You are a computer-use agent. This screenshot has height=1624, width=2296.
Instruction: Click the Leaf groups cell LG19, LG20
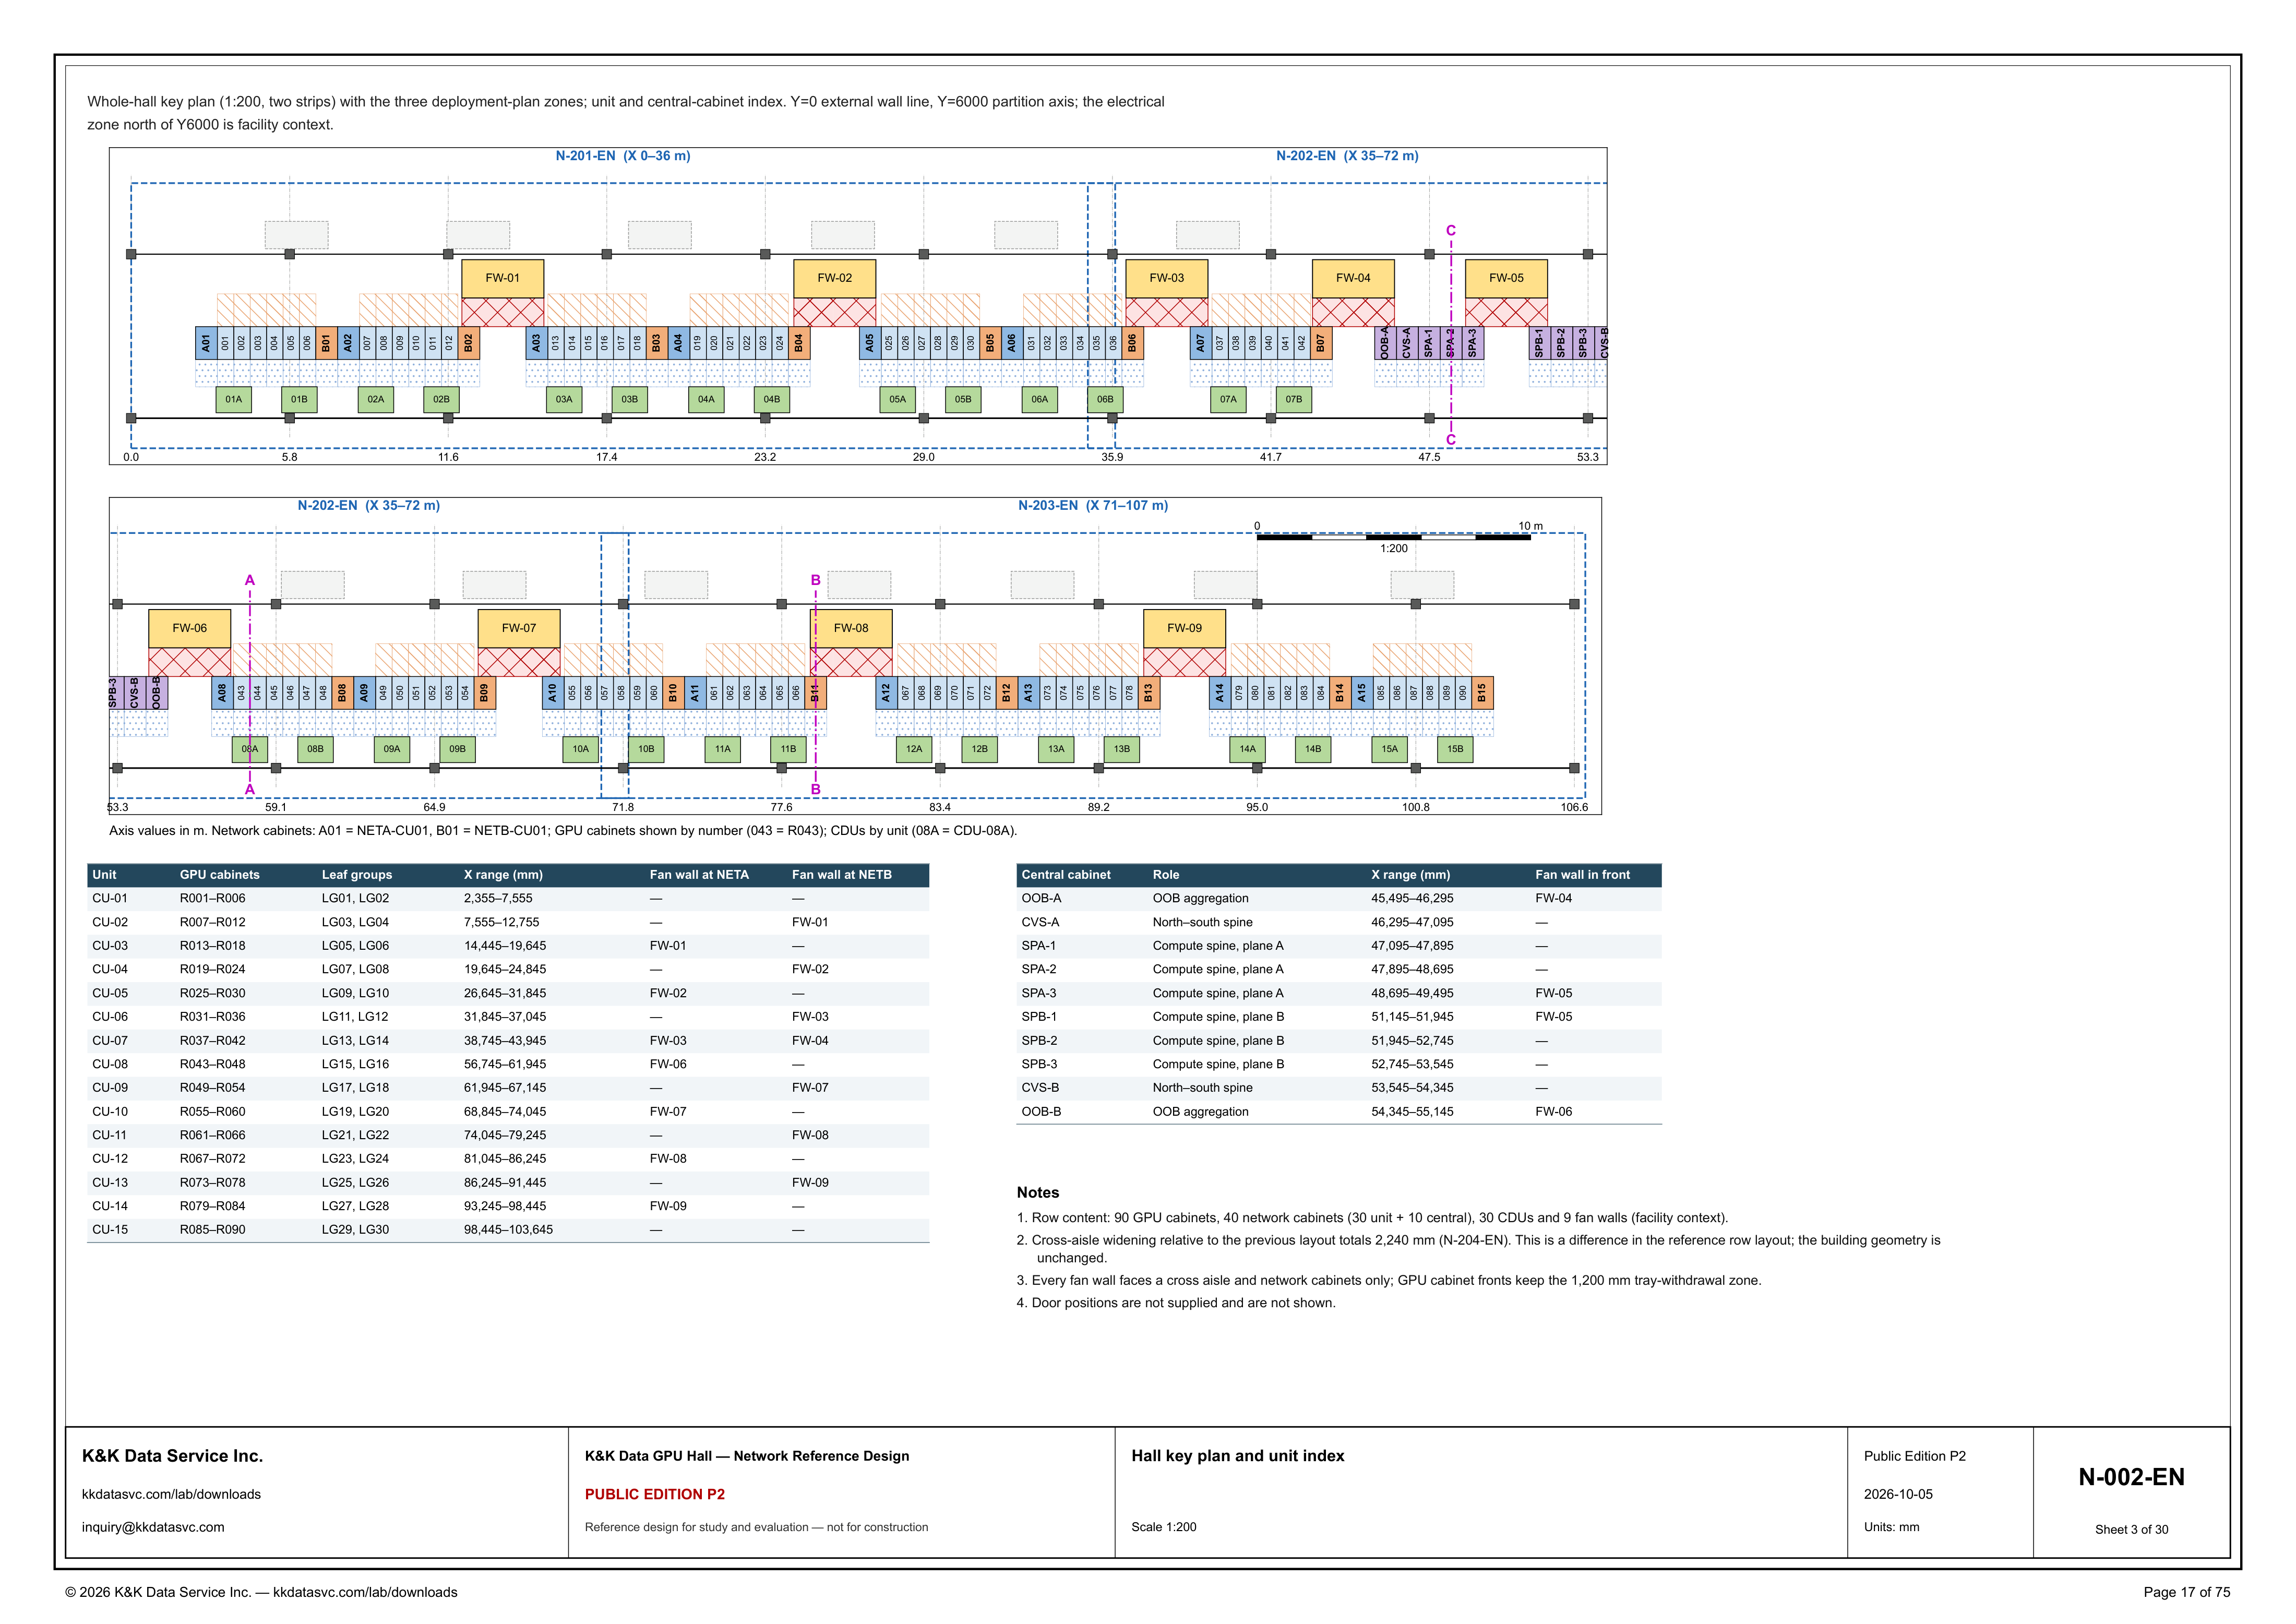(355, 1112)
